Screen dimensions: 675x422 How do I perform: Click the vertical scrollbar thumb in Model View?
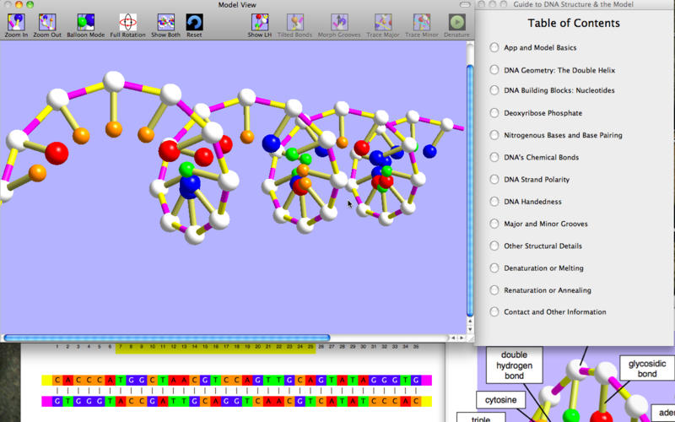pos(470,191)
